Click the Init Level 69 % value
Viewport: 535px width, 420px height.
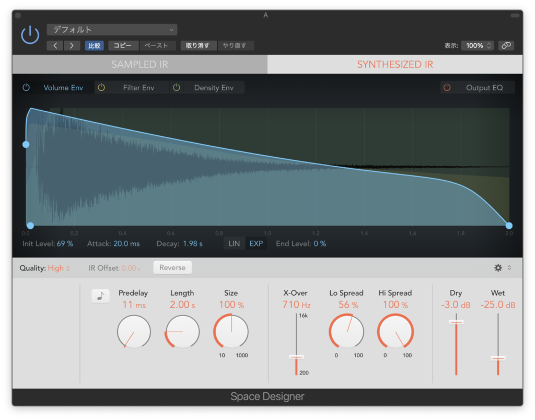coord(65,243)
